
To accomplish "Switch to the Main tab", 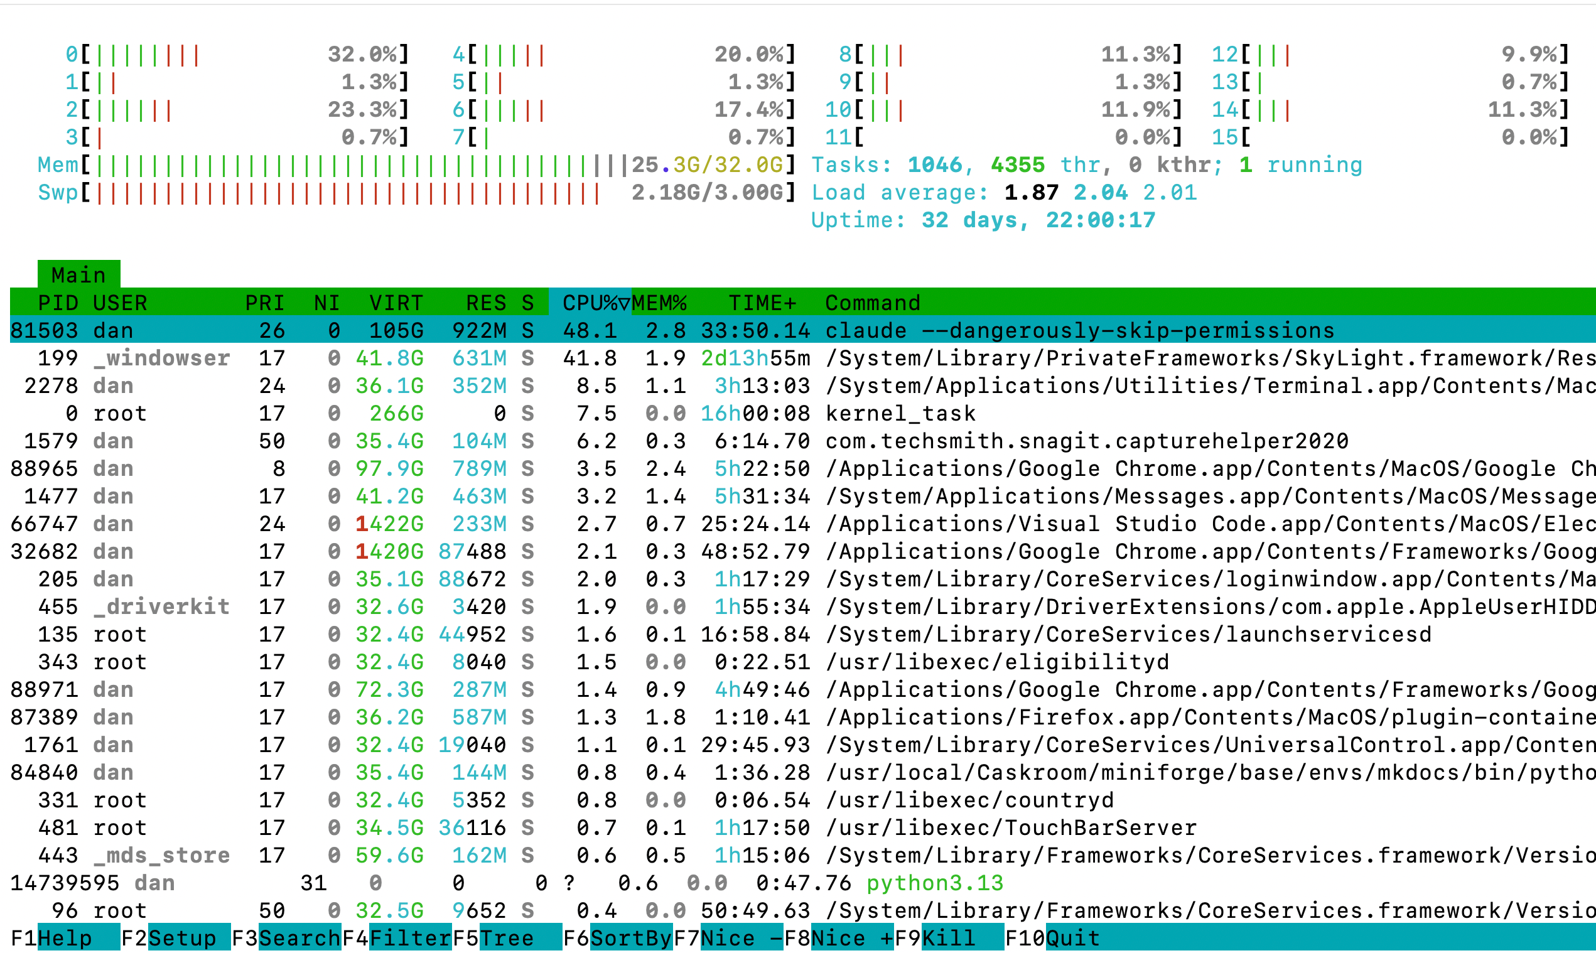I will tap(78, 274).
